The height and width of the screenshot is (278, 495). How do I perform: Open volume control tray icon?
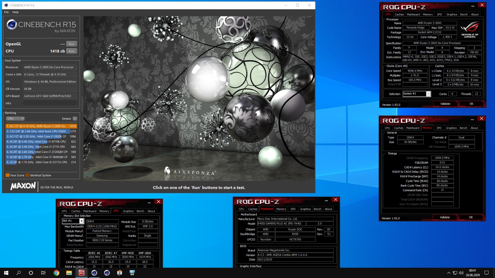click(461, 273)
